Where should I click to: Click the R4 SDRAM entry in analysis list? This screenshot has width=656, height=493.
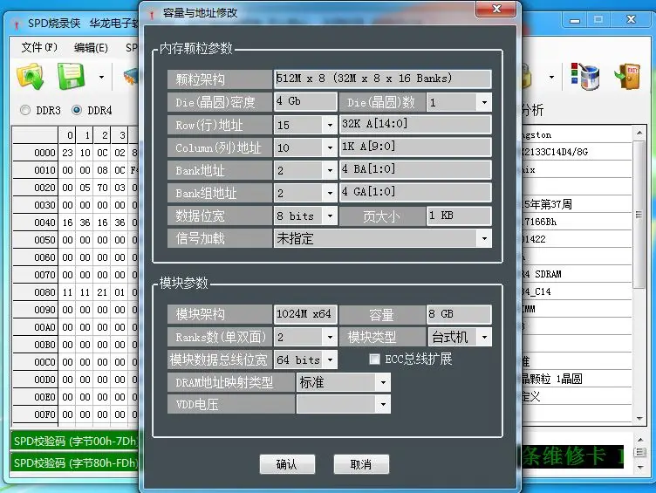coord(577,274)
